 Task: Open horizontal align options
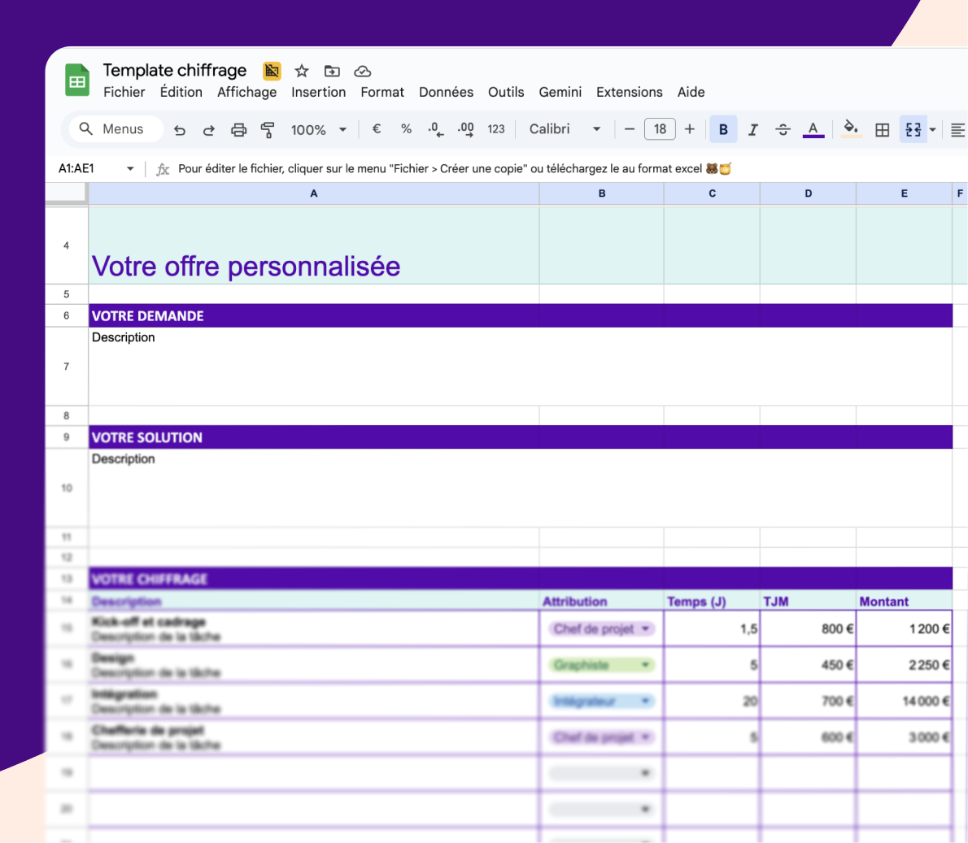point(957,129)
